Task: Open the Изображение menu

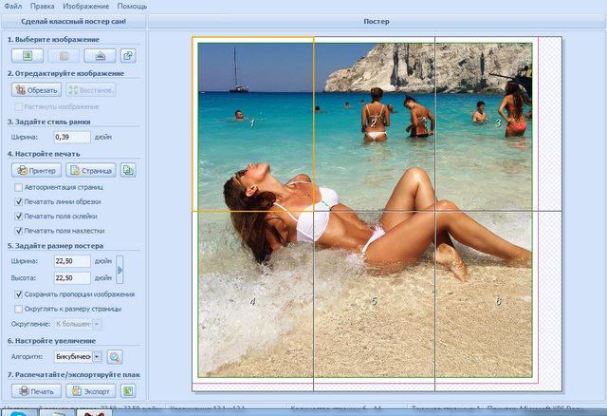Action: [85, 6]
